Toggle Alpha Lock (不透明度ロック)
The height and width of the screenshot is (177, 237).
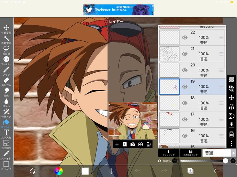(x=190, y=153)
